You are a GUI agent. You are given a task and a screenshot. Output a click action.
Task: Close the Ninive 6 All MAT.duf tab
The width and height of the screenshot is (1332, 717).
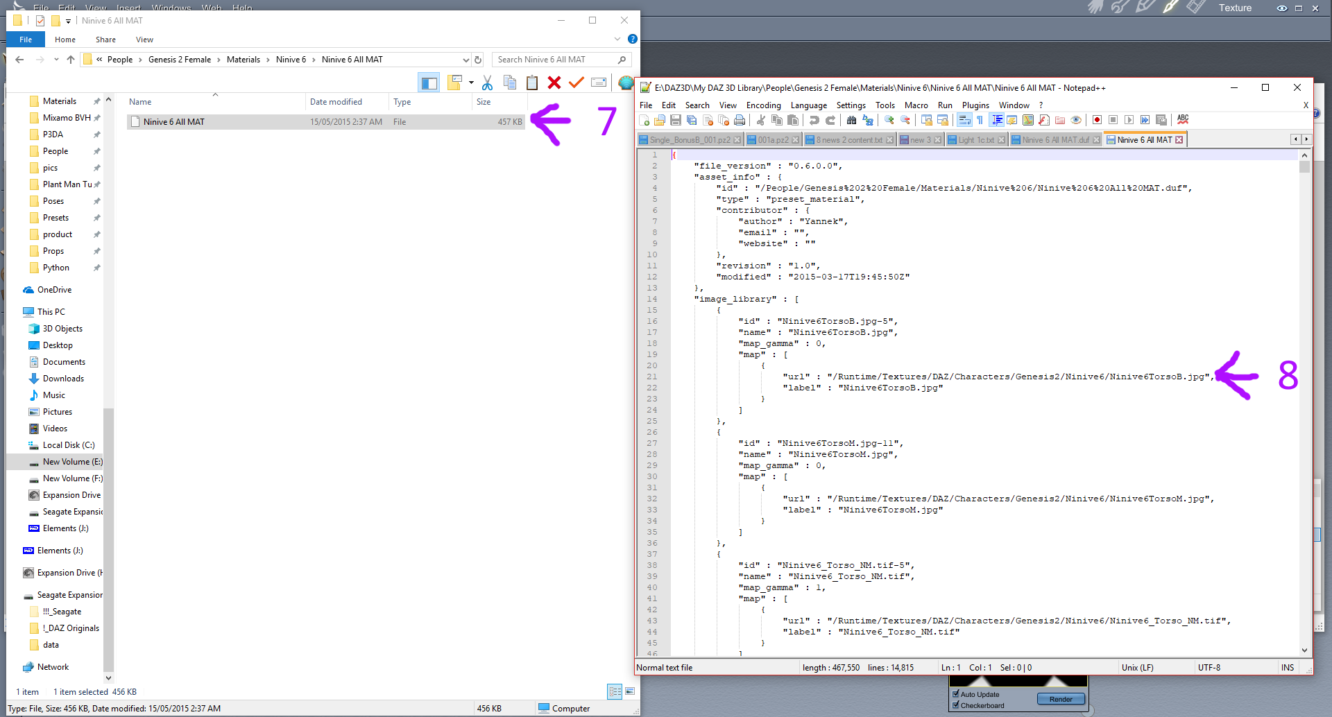point(1096,140)
